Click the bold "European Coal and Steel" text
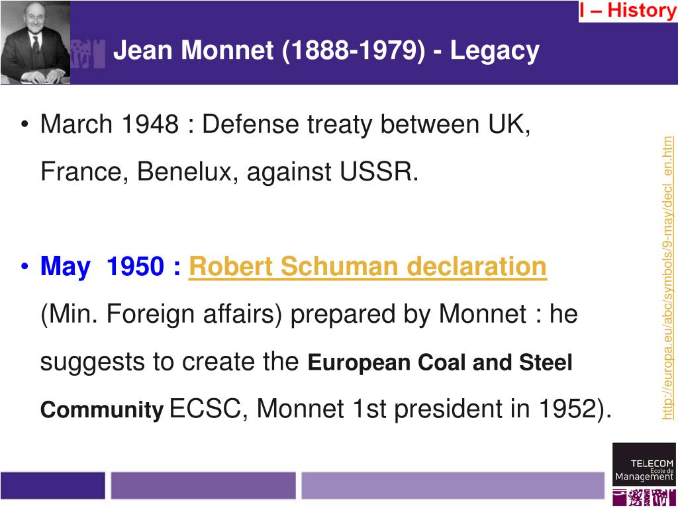This screenshot has width=678, height=508. [x=440, y=362]
